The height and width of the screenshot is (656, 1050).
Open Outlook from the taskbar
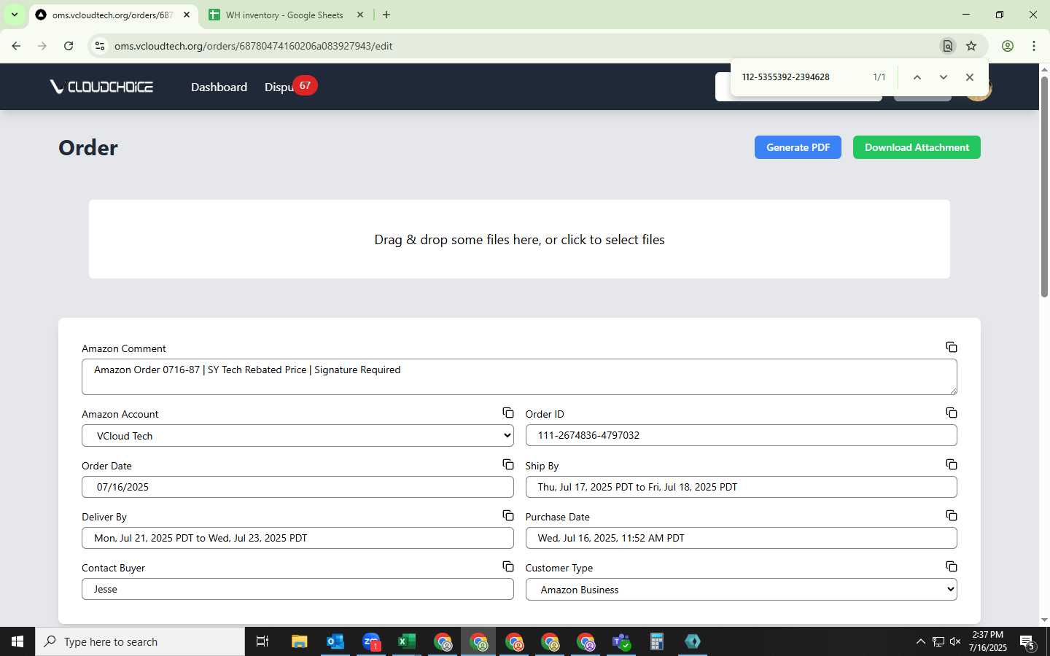(x=335, y=641)
